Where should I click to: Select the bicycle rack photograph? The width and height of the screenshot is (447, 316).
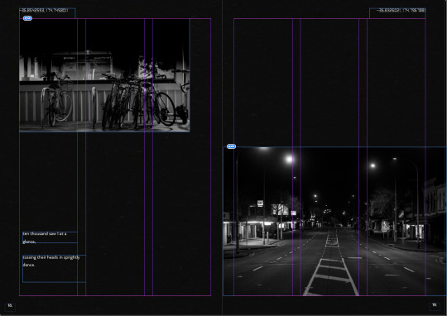(104, 75)
